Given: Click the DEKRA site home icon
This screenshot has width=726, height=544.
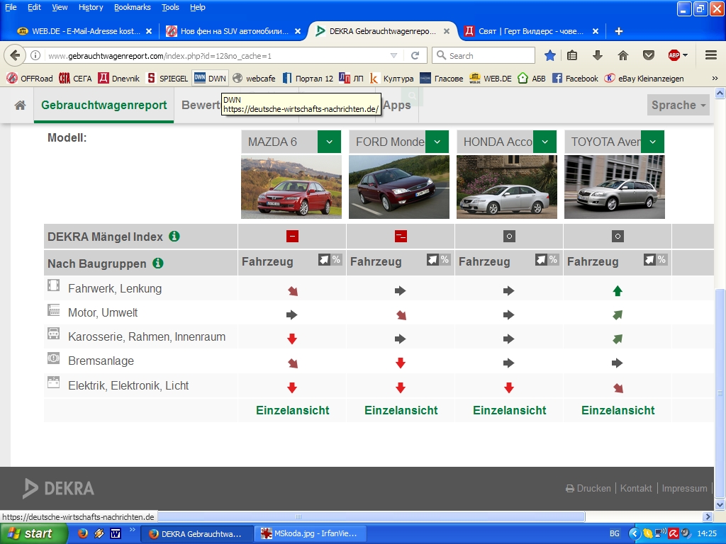Looking at the screenshot, I should point(20,105).
